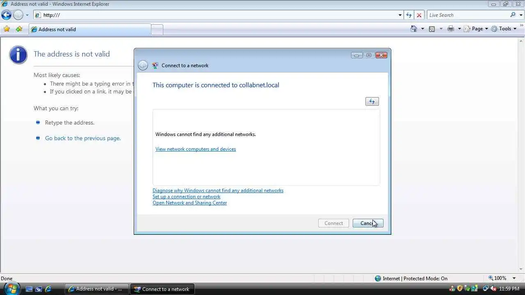Click the blue information icon
Image resolution: width=525 pixels, height=295 pixels.
click(18, 54)
